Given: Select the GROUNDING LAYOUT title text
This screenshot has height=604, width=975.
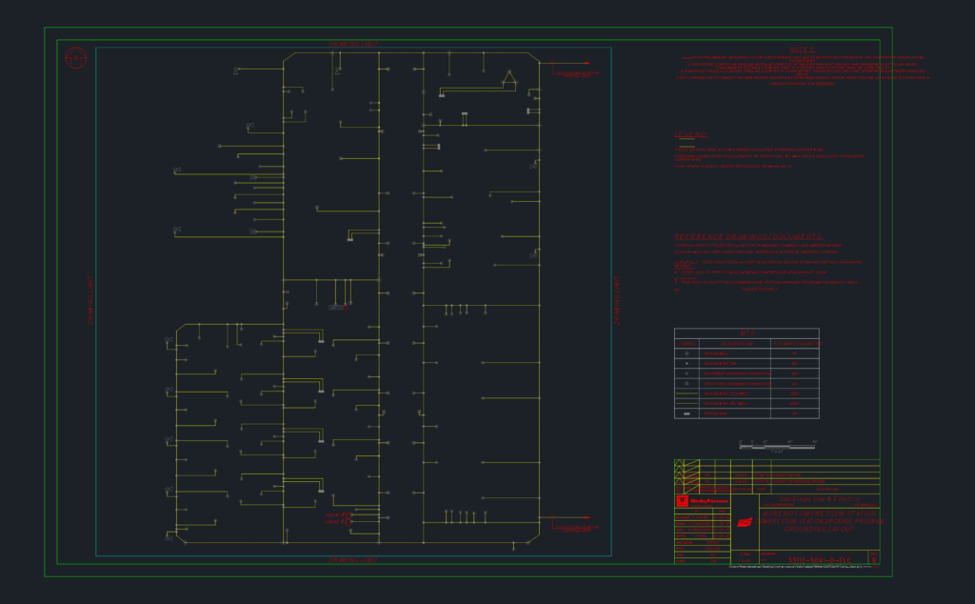Looking at the screenshot, I should (819, 530).
